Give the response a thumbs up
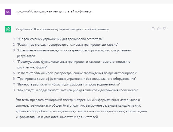 click(x=159, y=29)
